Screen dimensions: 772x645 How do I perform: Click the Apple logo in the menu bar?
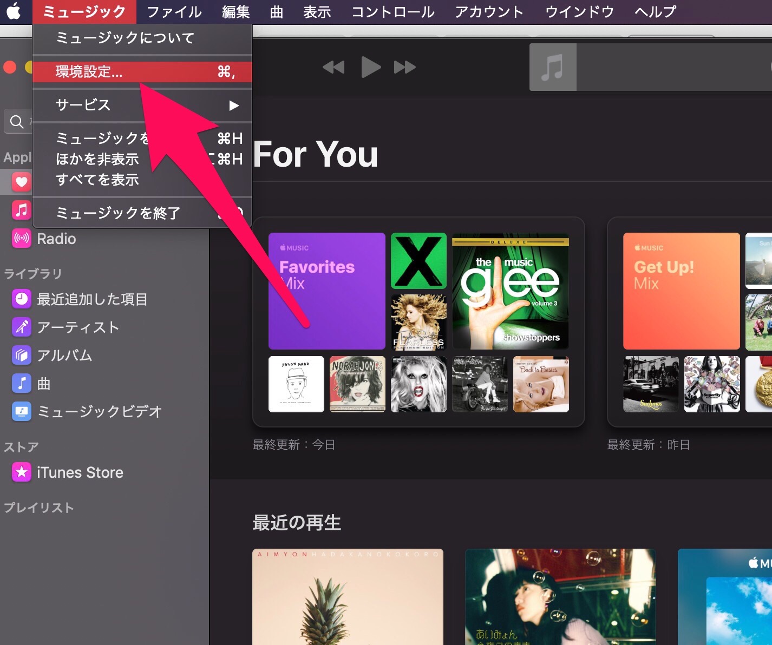(14, 11)
